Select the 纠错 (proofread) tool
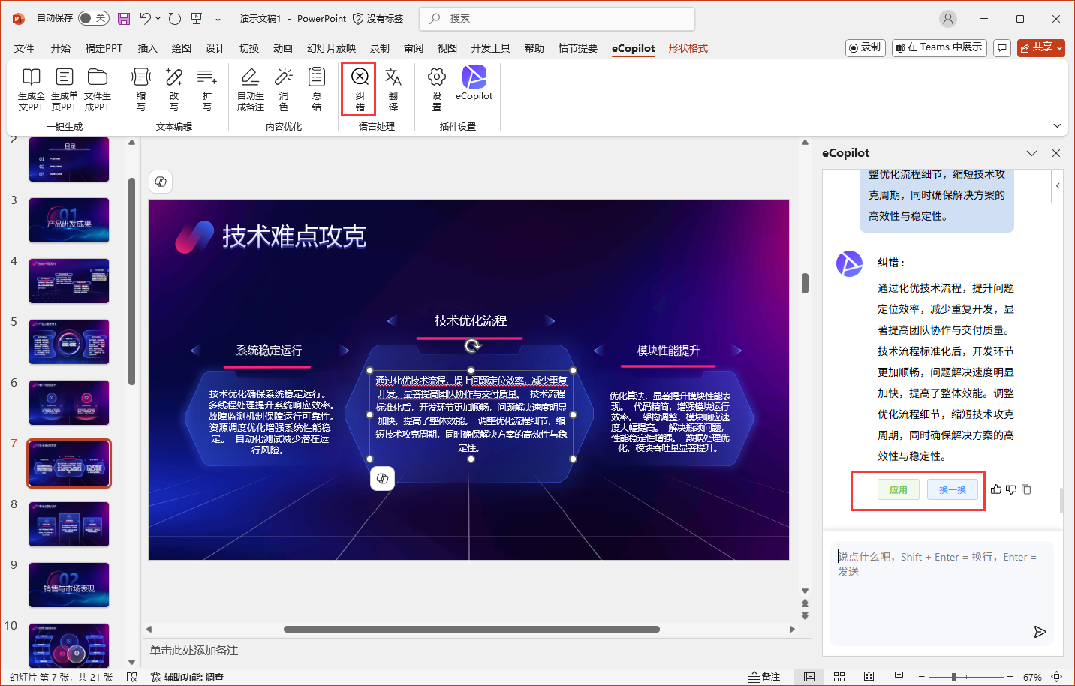The height and width of the screenshot is (686, 1075). 358,89
